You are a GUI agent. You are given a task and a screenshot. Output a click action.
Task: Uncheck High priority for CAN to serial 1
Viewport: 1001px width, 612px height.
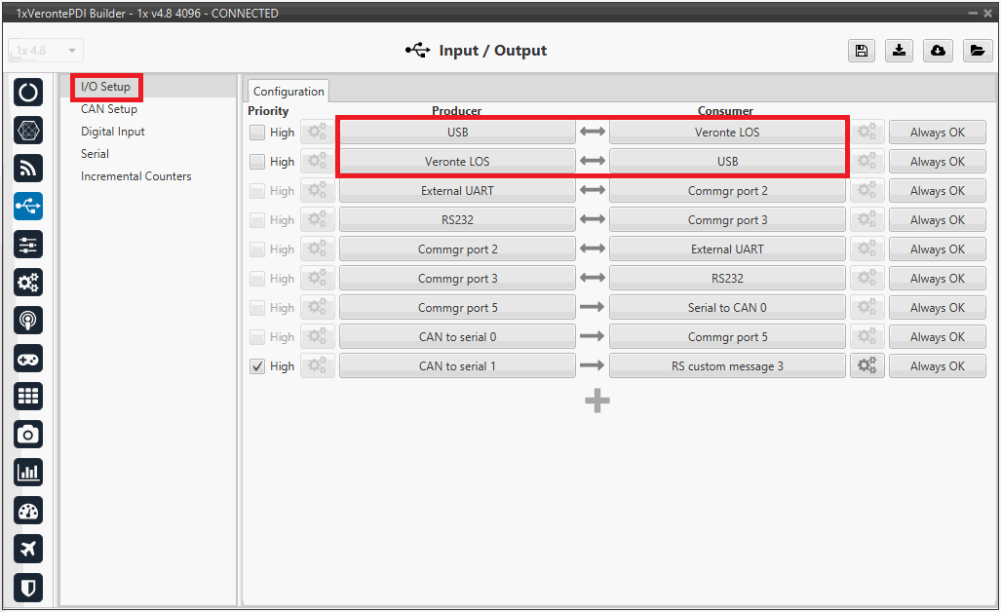pos(257,366)
